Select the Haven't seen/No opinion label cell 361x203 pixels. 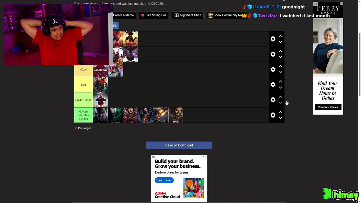pos(83,115)
